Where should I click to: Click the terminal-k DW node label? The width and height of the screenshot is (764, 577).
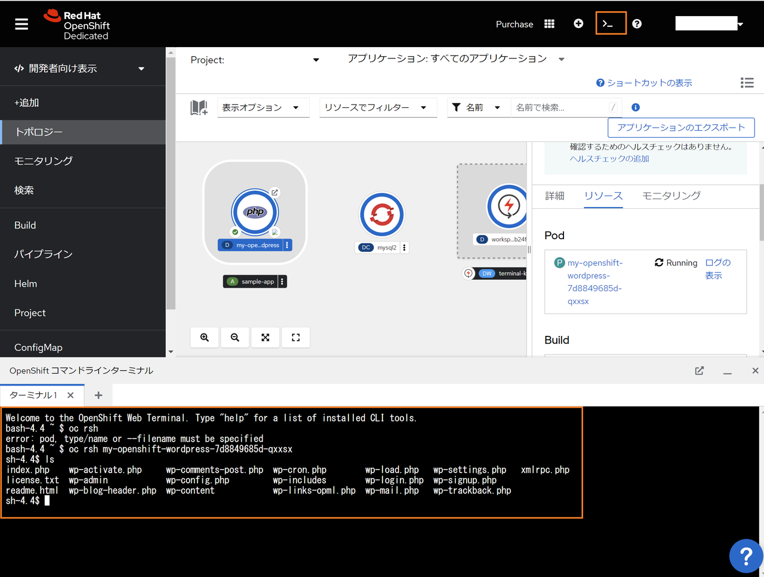[501, 273]
